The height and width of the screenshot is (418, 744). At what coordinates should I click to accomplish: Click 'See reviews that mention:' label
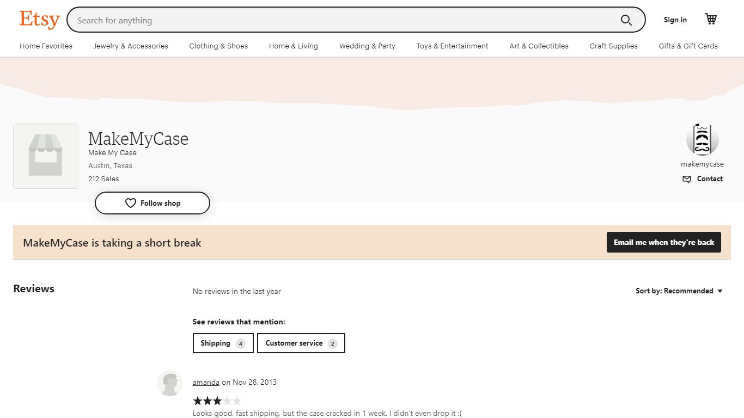(x=239, y=322)
